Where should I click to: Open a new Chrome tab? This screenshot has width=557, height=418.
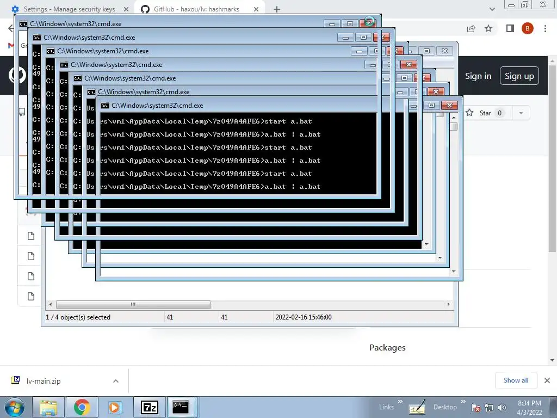click(277, 9)
